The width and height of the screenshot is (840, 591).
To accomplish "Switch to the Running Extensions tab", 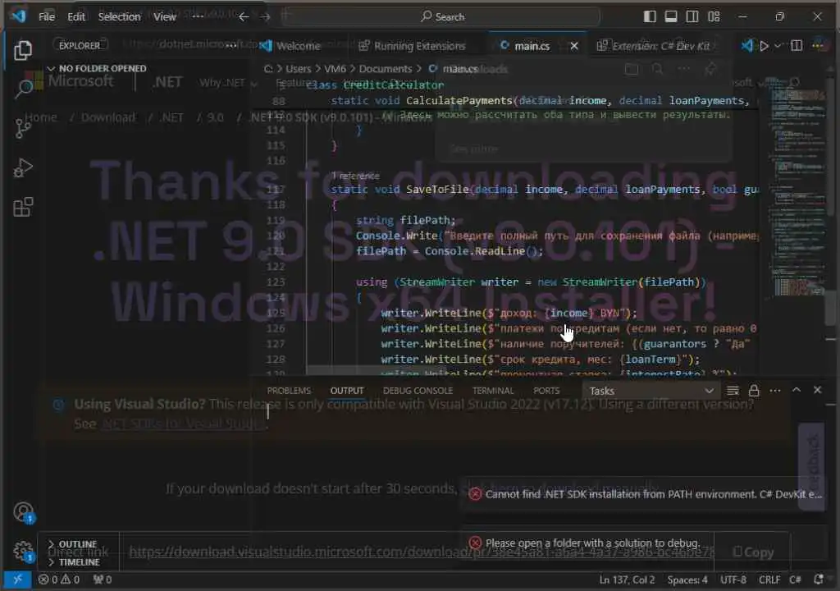I will click(x=412, y=46).
